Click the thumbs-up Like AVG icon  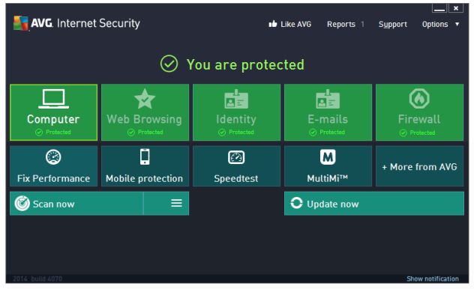click(x=273, y=24)
